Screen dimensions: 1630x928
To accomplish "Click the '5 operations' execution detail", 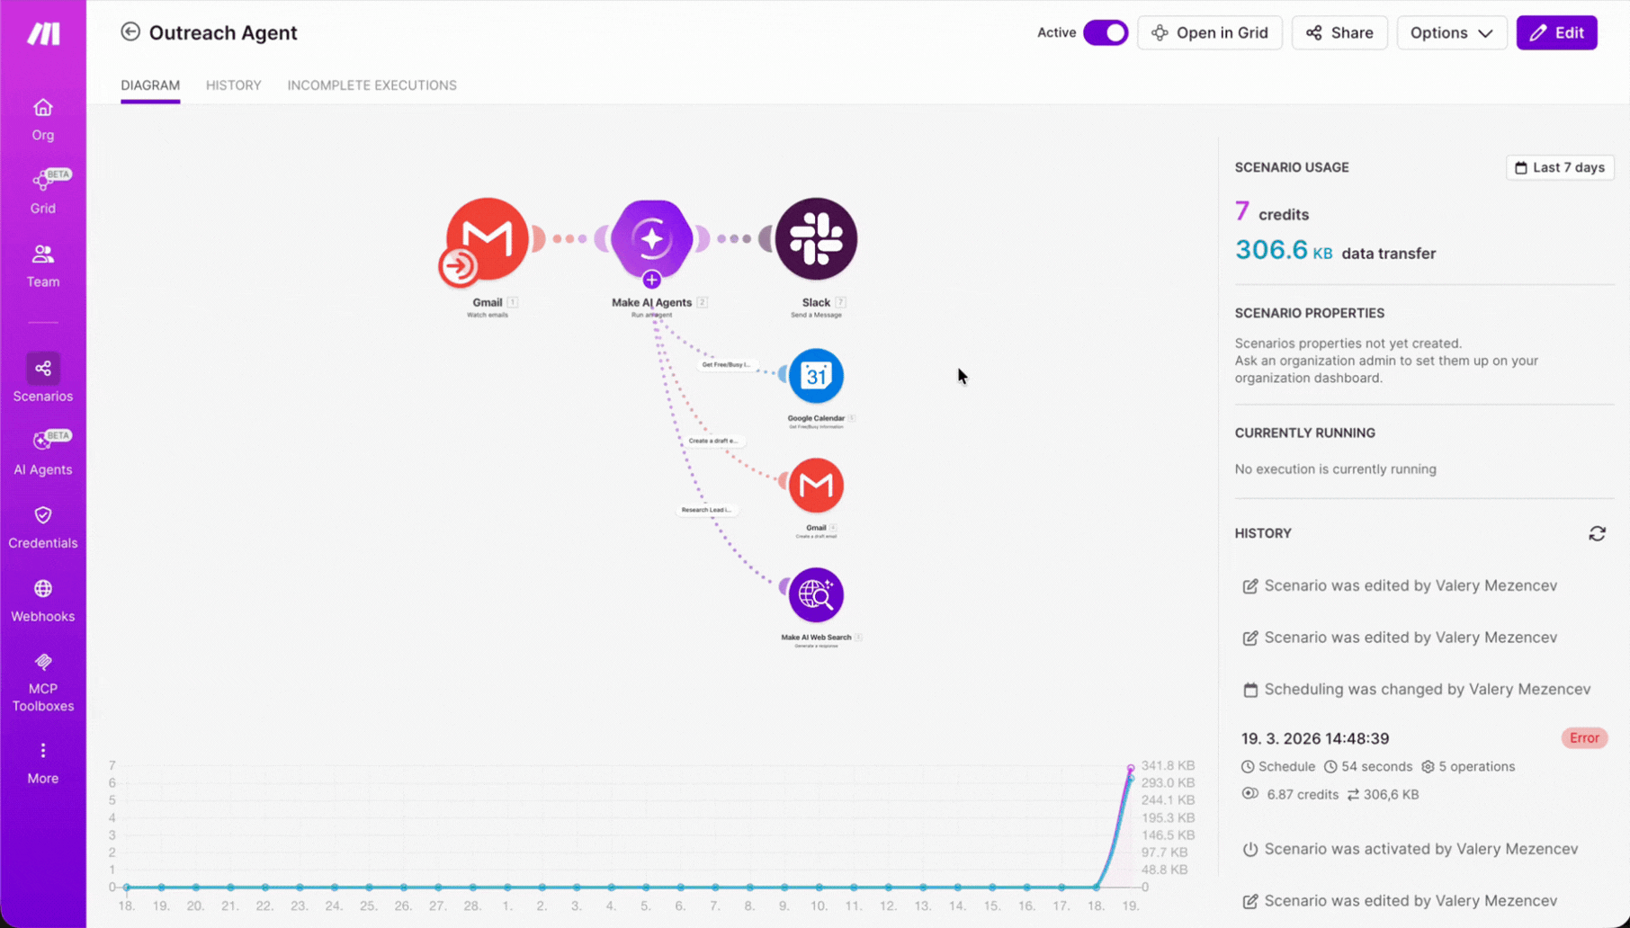I will click(1468, 767).
